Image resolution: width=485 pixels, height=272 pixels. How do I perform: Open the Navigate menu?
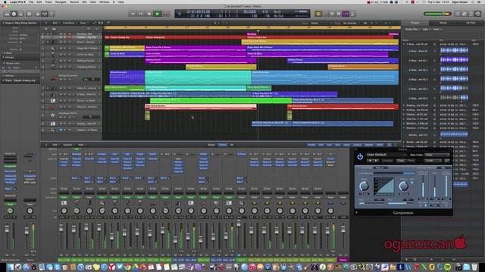click(x=61, y=2)
